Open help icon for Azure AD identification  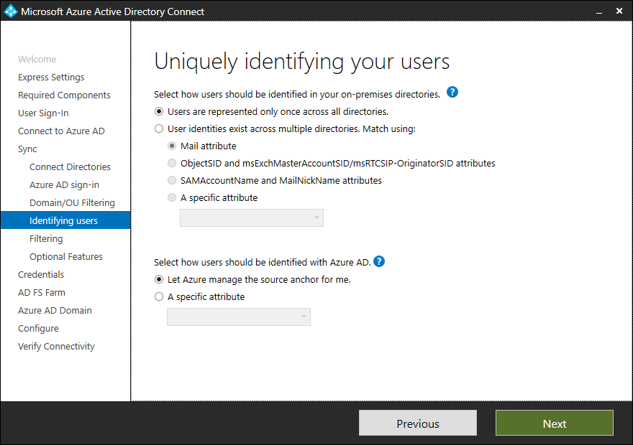[379, 261]
